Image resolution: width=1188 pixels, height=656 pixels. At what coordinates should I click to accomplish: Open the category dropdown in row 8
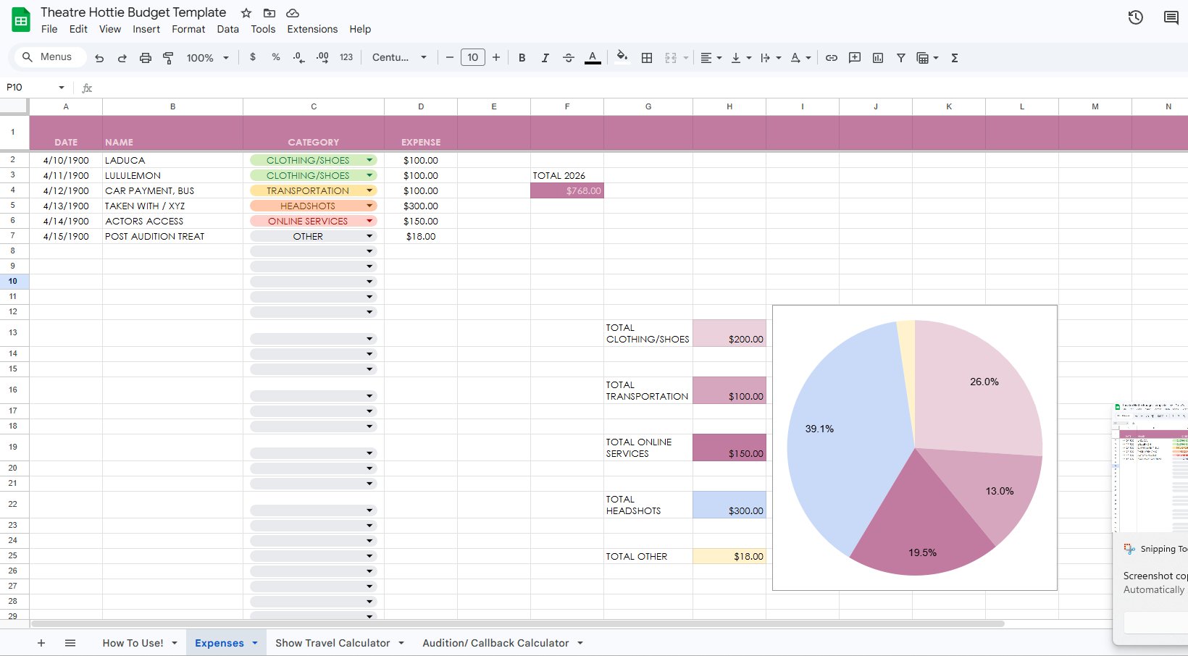pos(370,251)
